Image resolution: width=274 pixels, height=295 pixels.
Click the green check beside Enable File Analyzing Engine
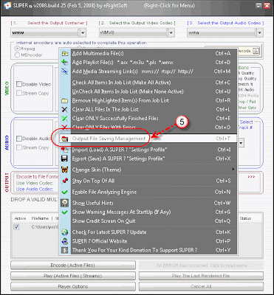(65, 192)
